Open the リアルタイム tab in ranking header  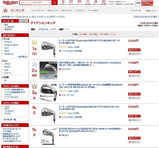(x=80, y=11)
